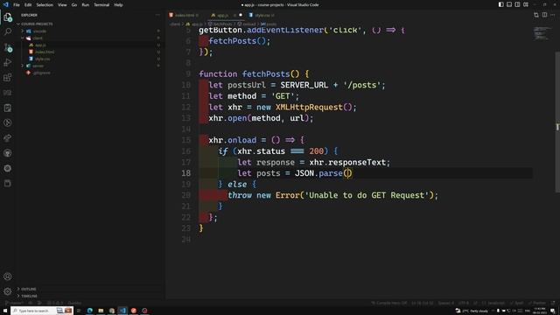The image size is (560, 315).
Task: Expand the OUTLINE section
Action: click(28, 289)
